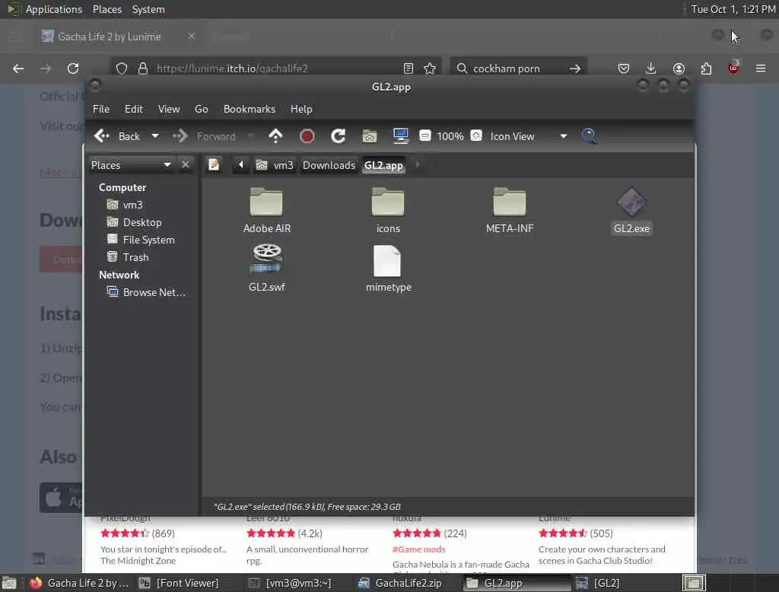Open the Places sidebar type dropdown
The width and height of the screenshot is (779, 592).
pos(131,165)
